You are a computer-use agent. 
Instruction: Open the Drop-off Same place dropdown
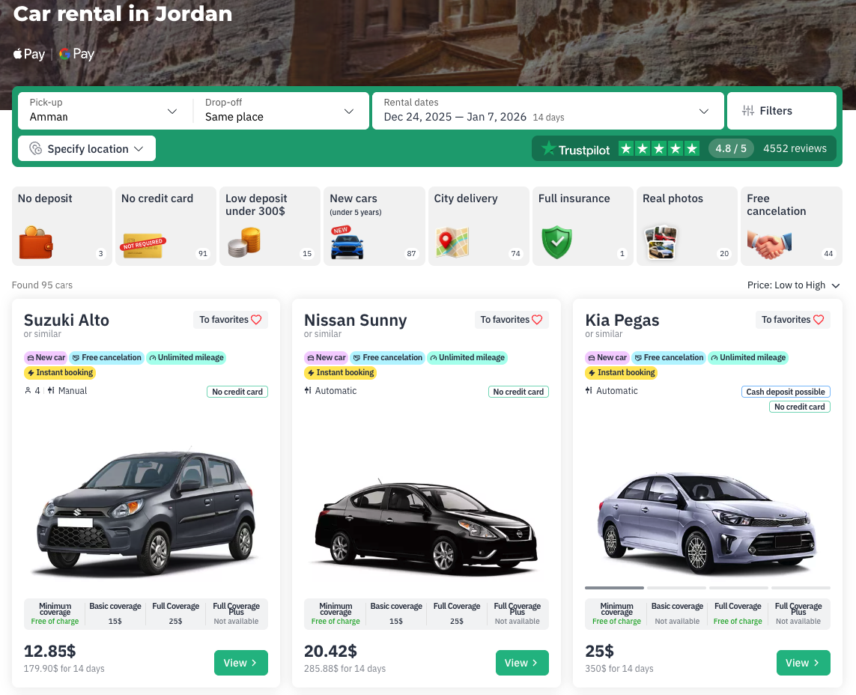point(279,111)
